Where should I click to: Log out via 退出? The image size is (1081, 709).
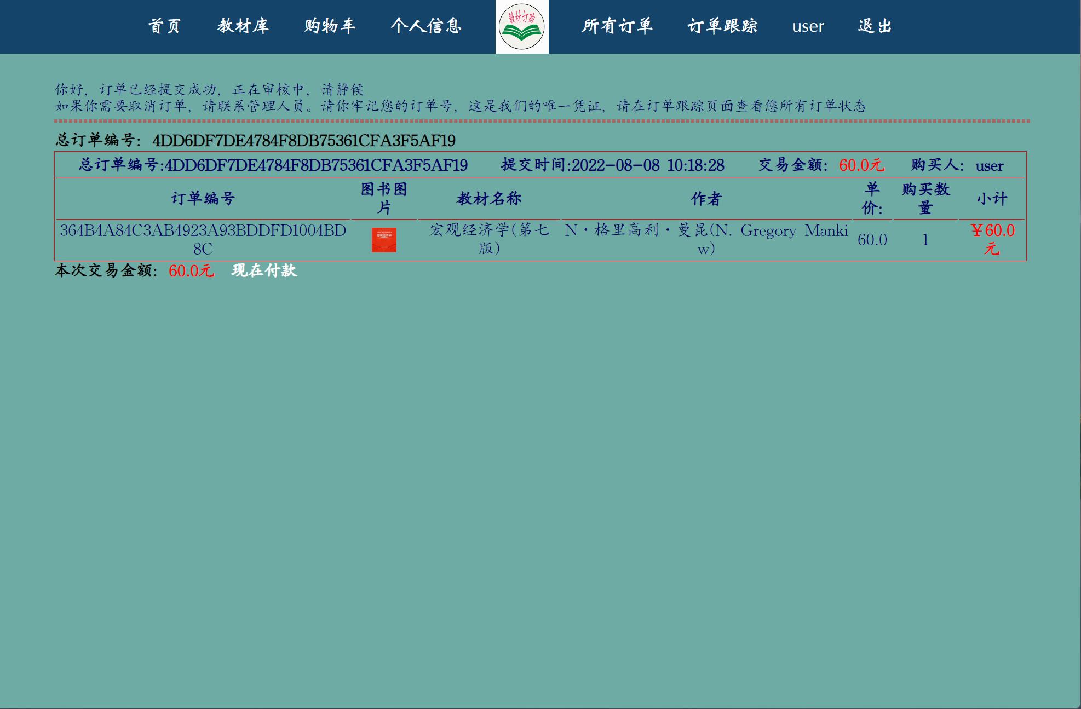tap(875, 26)
